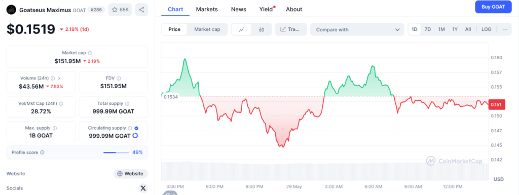Enable LOG scale on chart
Image resolution: width=519 pixels, height=195 pixels.
pos(486,29)
